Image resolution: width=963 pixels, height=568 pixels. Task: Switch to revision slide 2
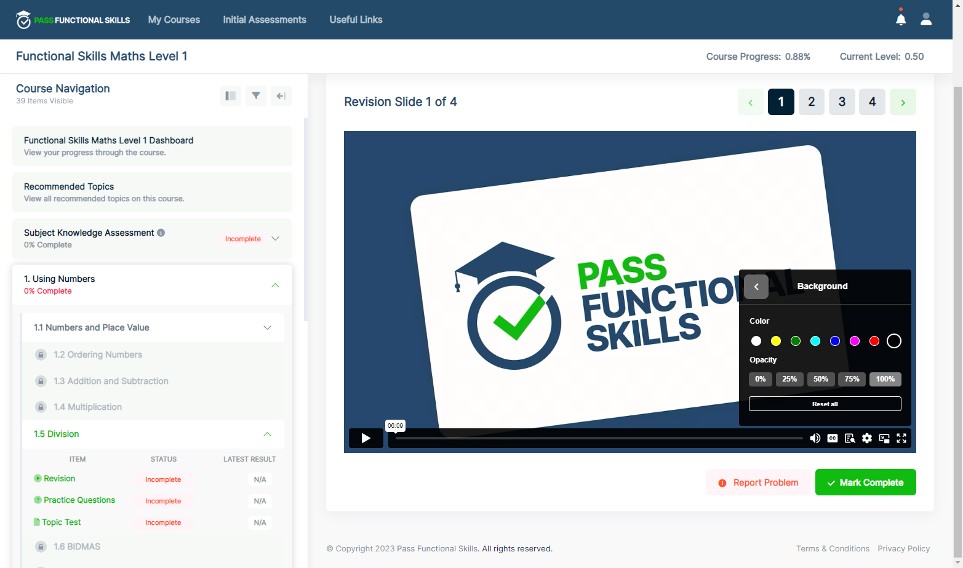click(812, 102)
